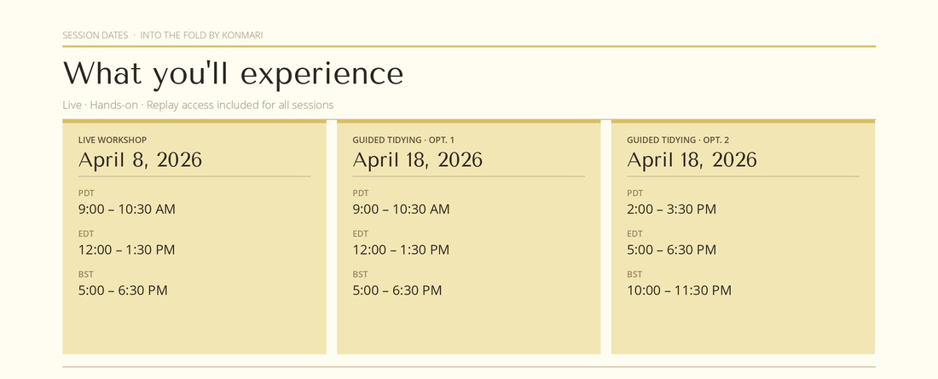Select the "LIVE WORKSHOP" card label
This screenshot has width=938, height=379.
(113, 140)
